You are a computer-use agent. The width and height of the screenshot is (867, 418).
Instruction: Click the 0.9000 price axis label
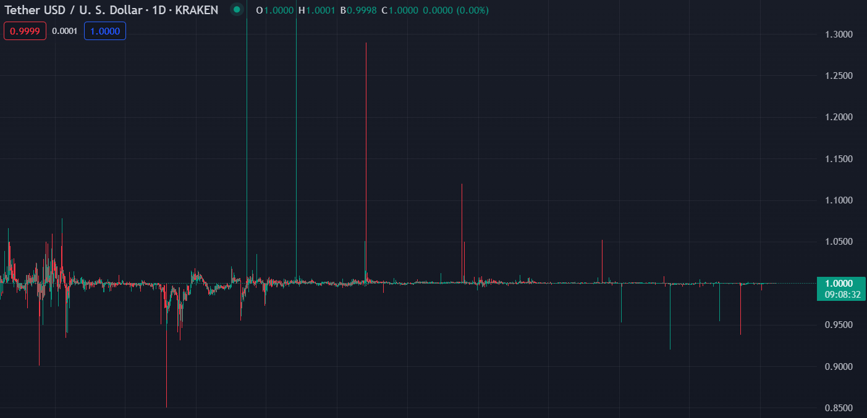coord(839,367)
